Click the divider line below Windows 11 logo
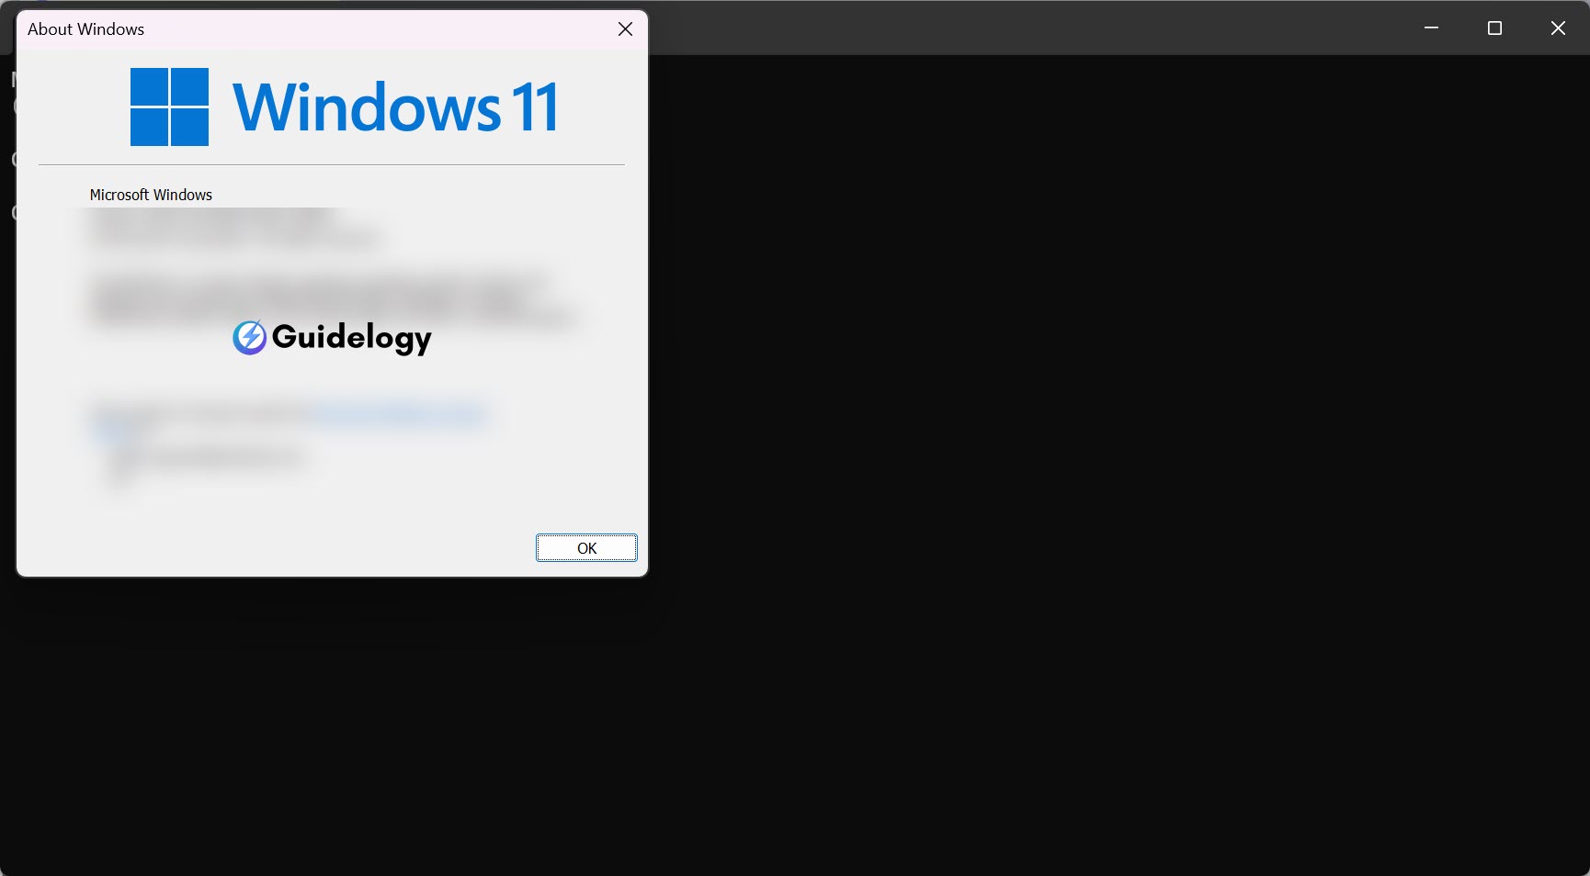1590x876 pixels. click(x=331, y=165)
